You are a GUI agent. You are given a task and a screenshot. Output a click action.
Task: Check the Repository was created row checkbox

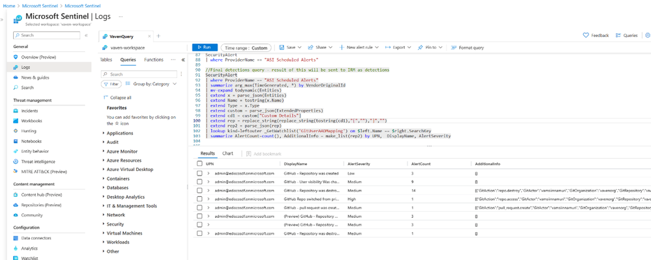coord(199,173)
